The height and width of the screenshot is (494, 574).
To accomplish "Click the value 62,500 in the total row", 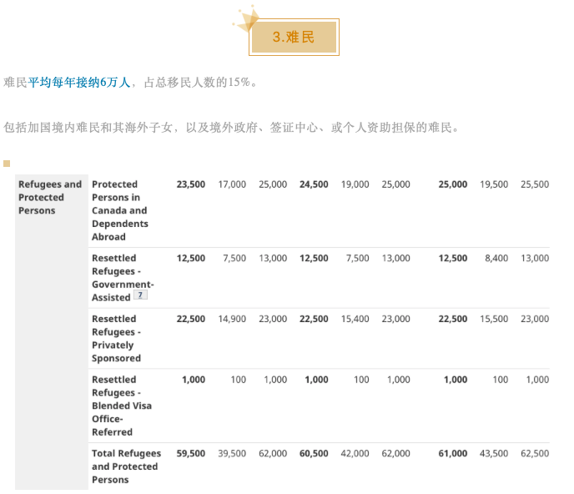I will [535, 453].
